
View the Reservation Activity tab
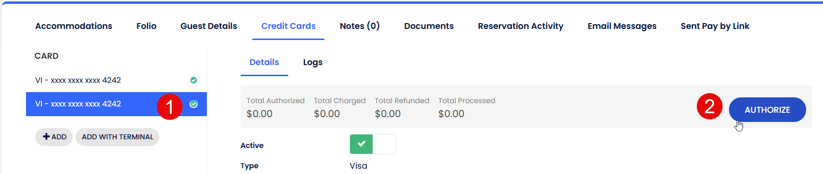click(x=521, y=26)
